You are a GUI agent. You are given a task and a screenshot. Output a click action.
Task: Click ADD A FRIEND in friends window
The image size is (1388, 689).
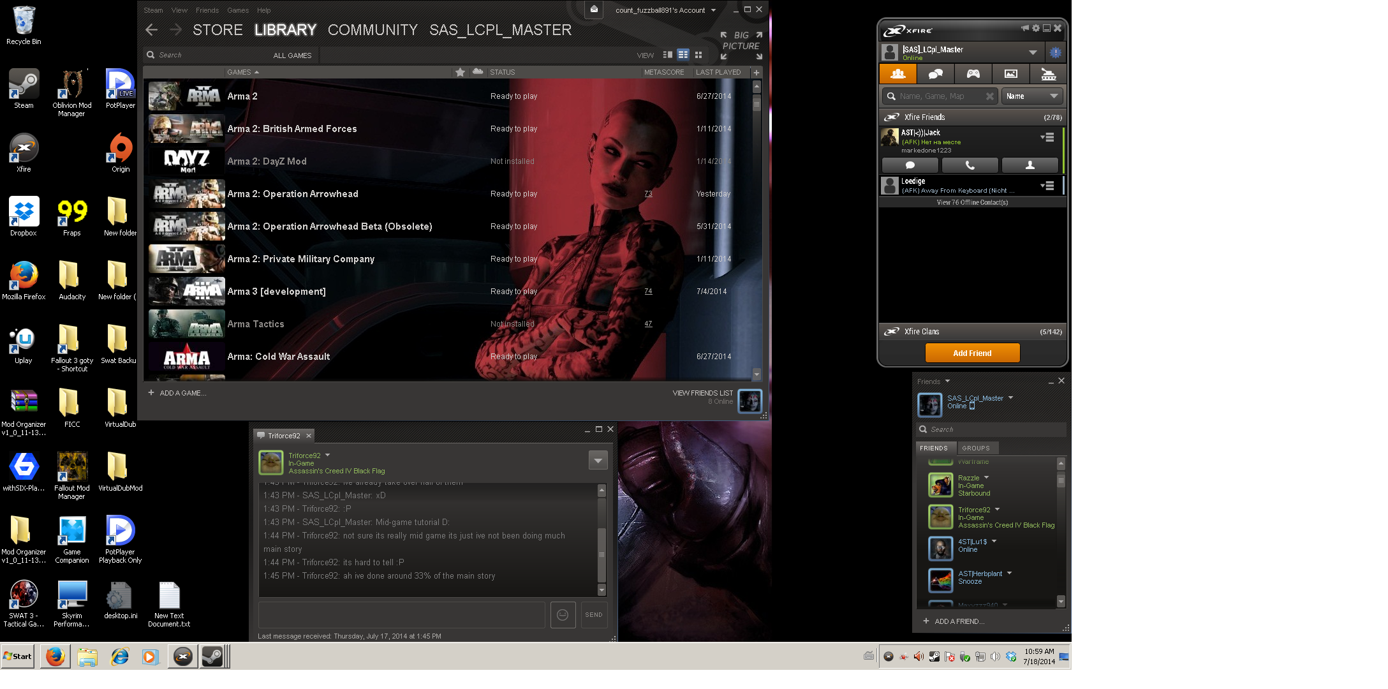(x=954, y=621)
